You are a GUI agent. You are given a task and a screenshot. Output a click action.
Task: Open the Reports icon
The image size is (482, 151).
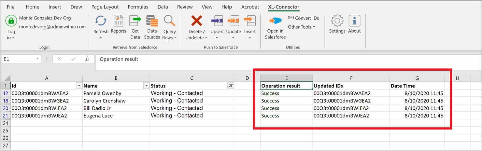(118, 21)
